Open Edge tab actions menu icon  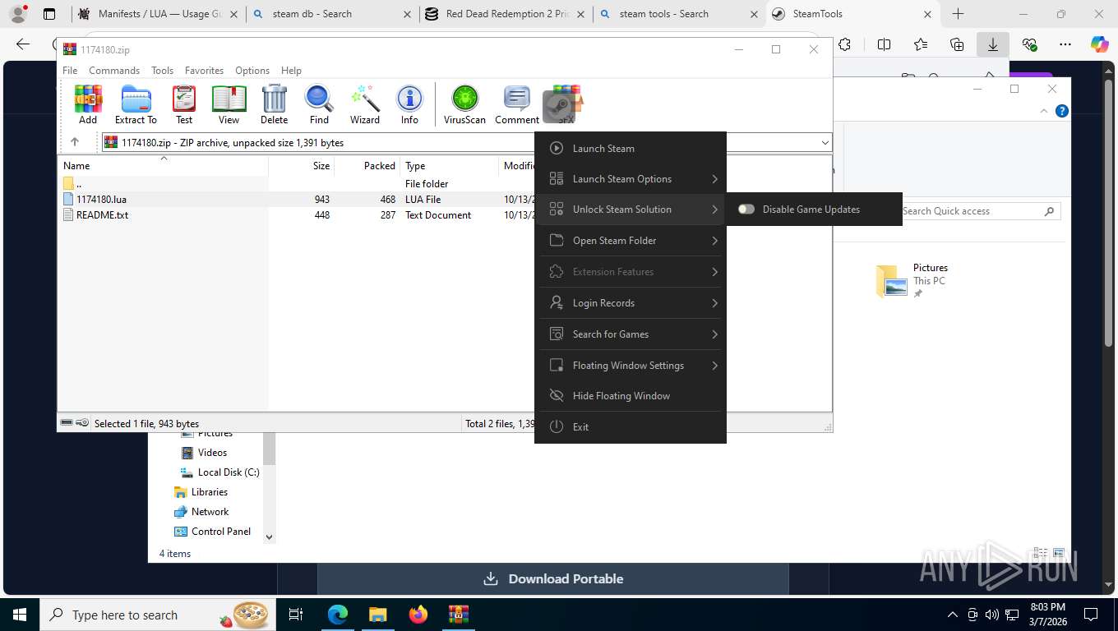click(x=49, y=14)
